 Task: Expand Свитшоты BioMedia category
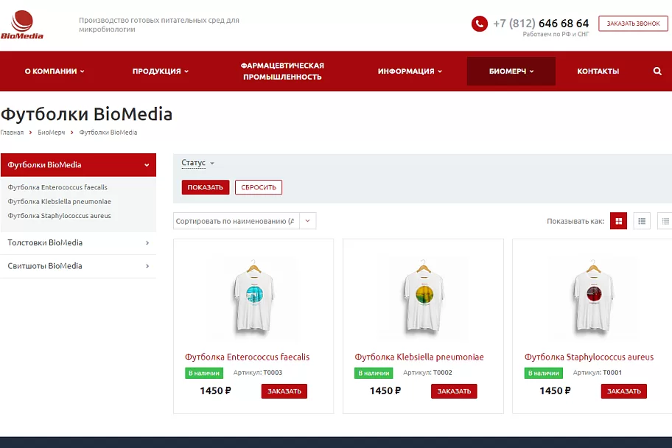(78, 266)
